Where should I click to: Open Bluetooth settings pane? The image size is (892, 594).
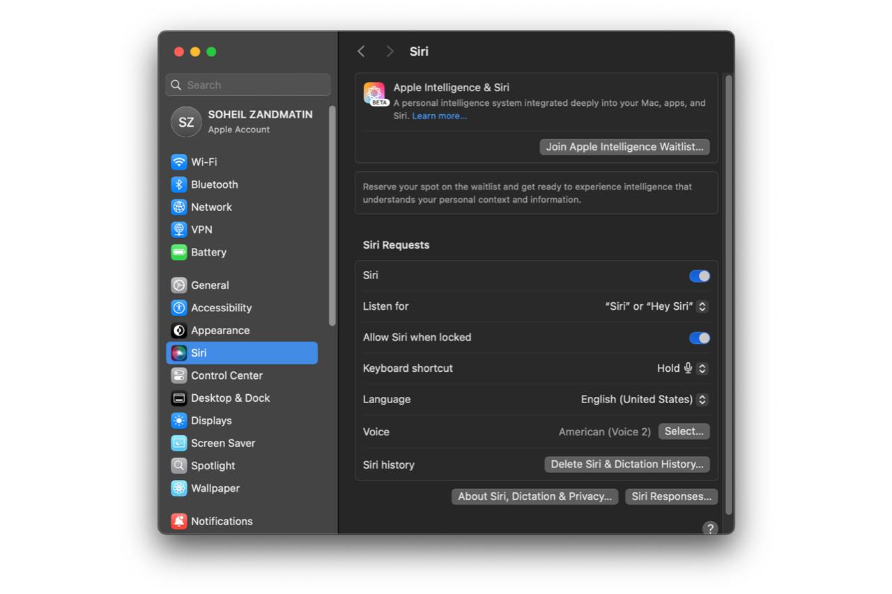click(242, 185)
